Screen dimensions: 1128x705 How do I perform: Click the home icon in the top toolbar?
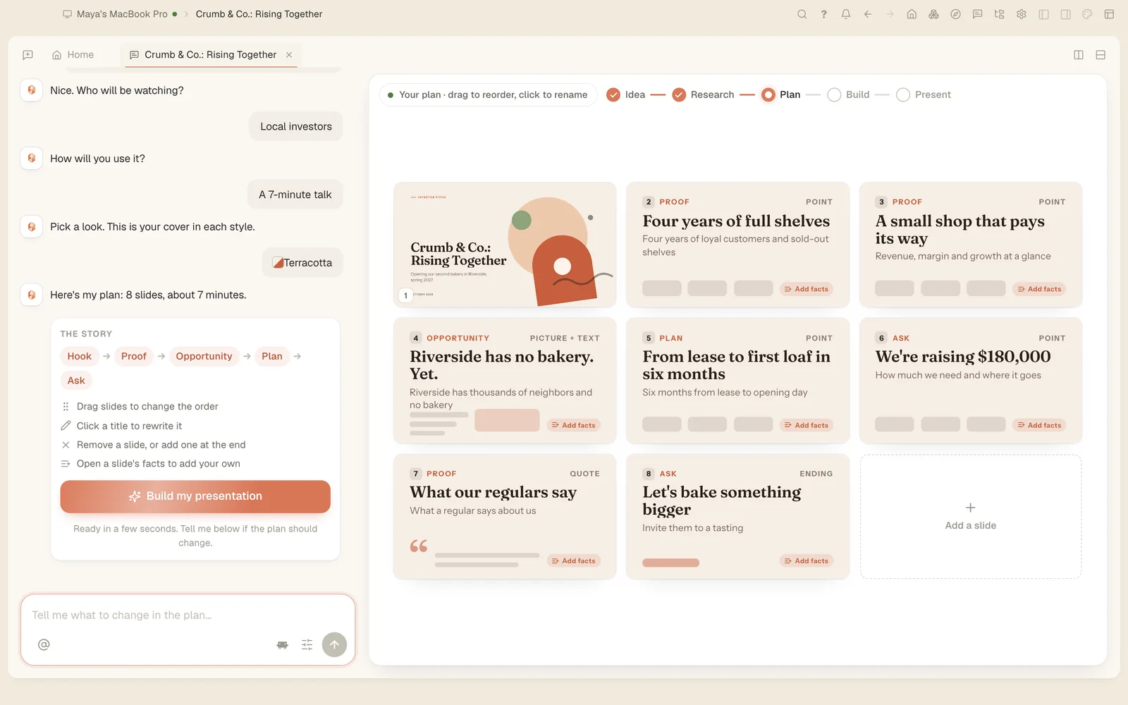pyautogui.click(x=912, y=14)
